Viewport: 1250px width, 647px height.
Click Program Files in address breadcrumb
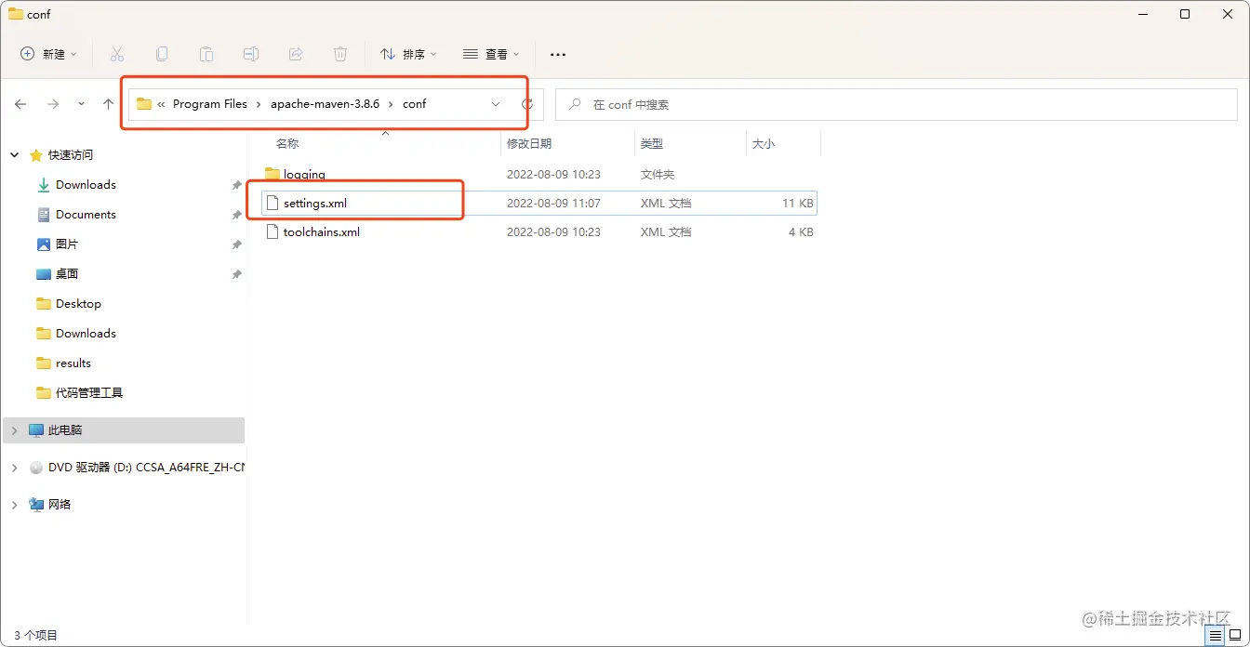pos(210,104)
